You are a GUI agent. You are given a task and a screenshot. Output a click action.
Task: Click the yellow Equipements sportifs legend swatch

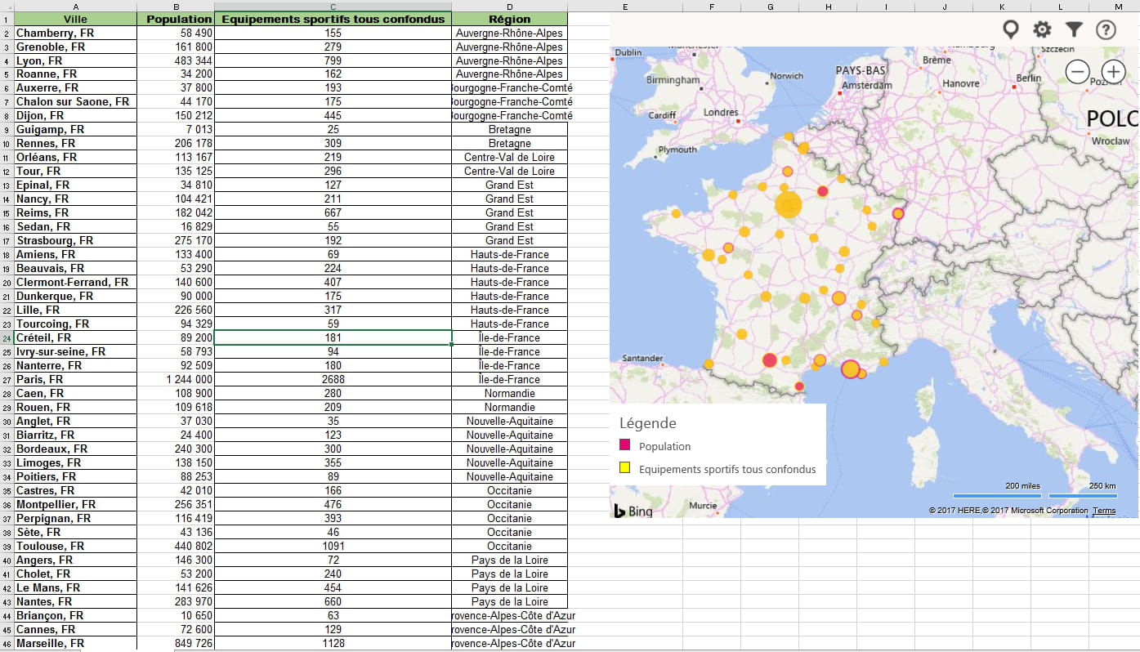tap(625, 468)
